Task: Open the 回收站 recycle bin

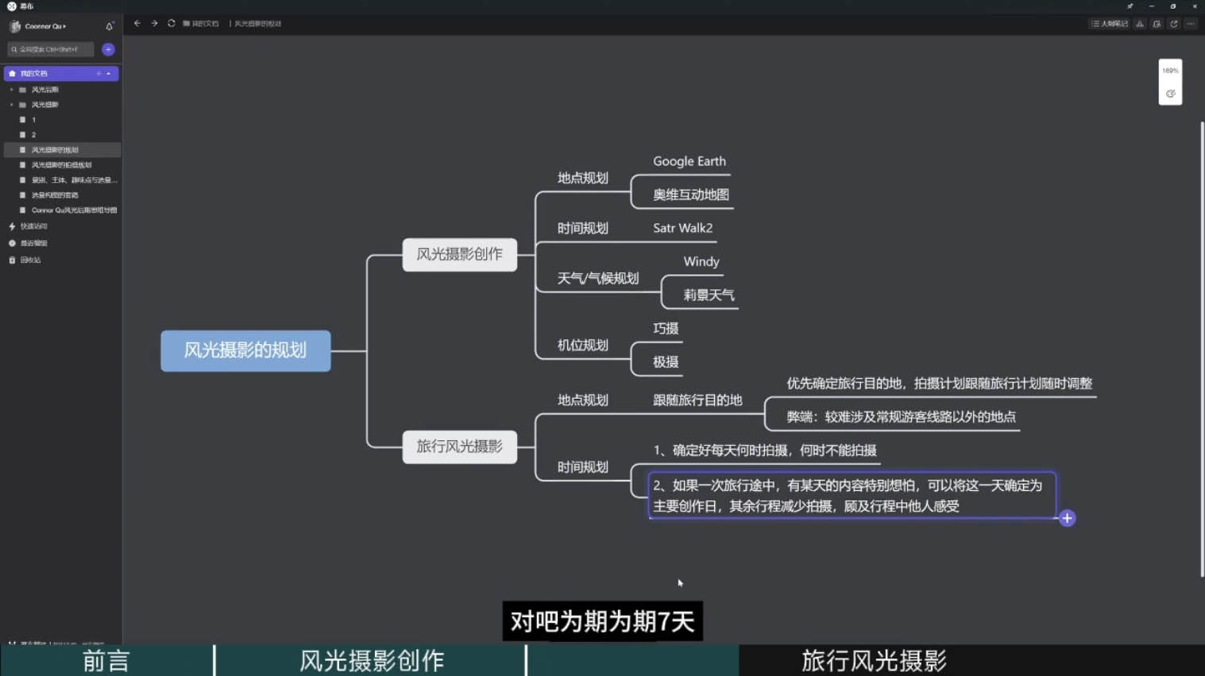Action: click(29, 259)
